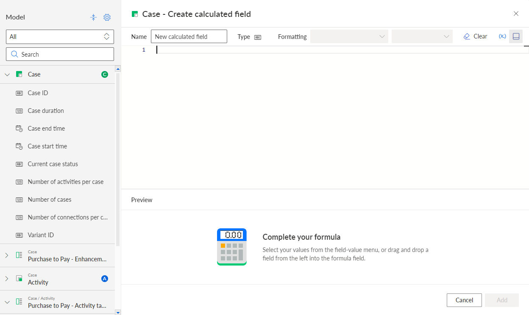This screenshot has height=315, width=529.
Task: Click scroll down arrow of Model list
Action: (x=118, y=312)
